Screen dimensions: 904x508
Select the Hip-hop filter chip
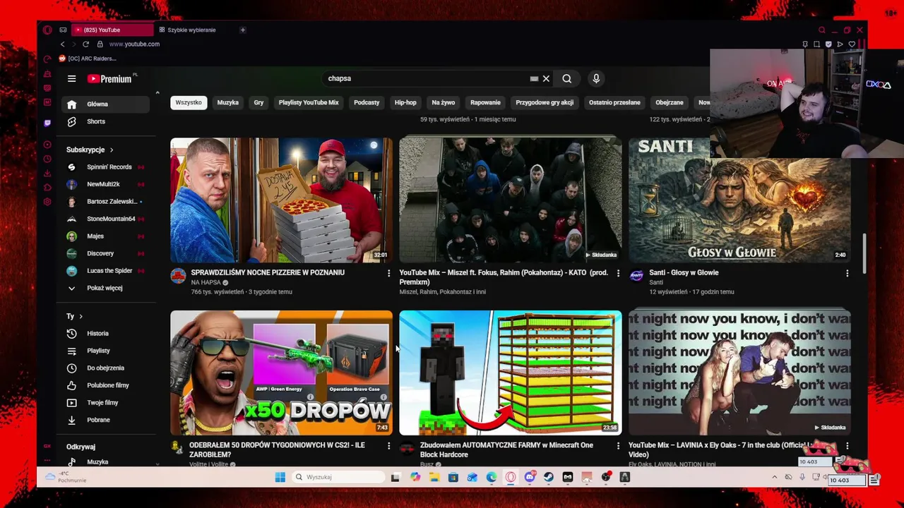[x=405, y=102]
